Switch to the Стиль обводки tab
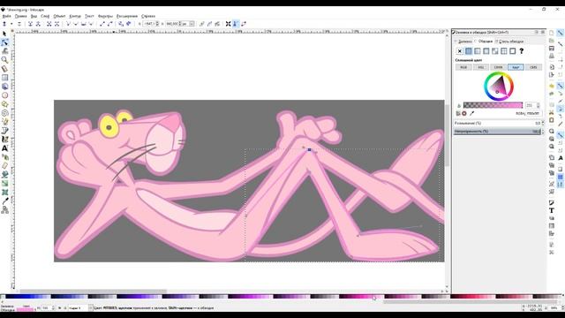Screen dimensions: 565x318 pos(511,42)
